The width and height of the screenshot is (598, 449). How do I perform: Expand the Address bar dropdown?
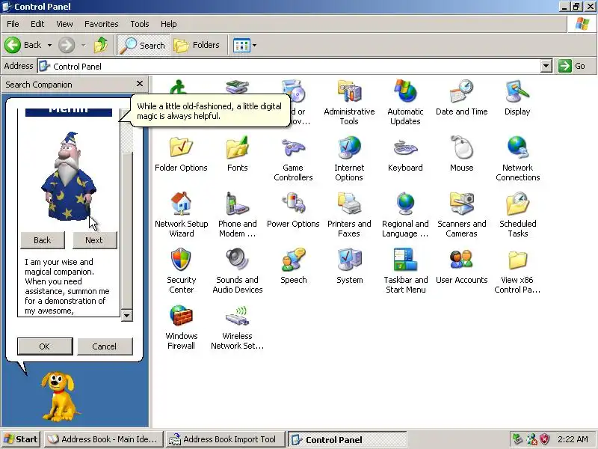(546, 66)
